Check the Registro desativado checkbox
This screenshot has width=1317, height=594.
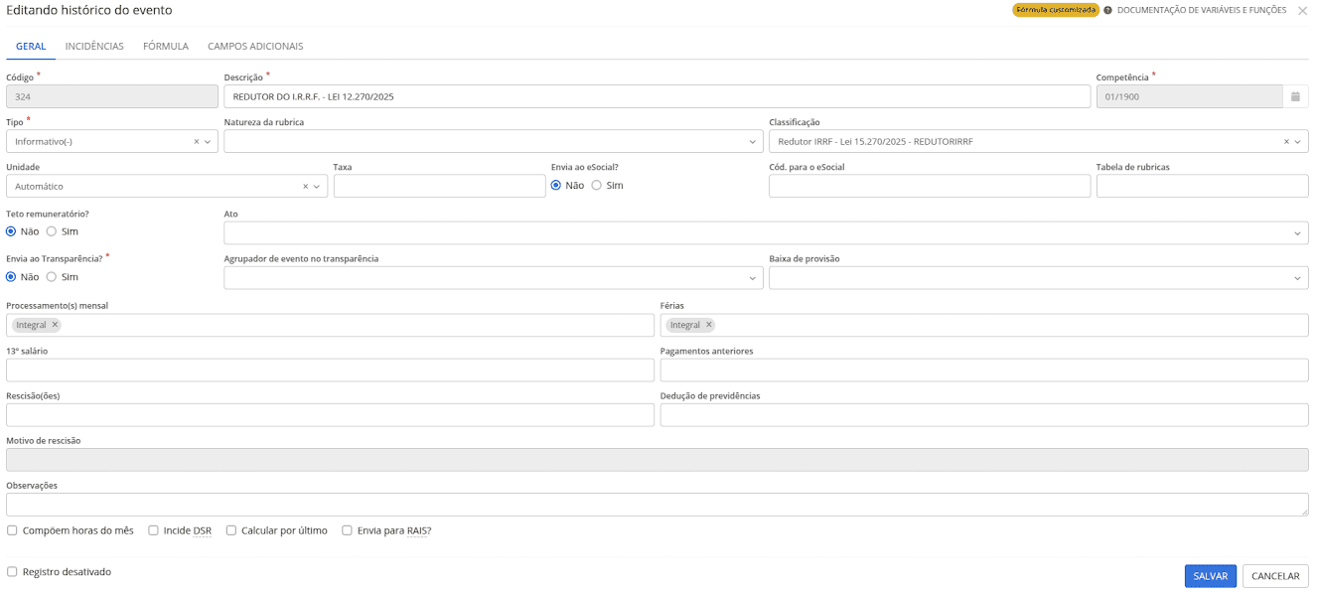pyautogui.click(x=12, y=572)
